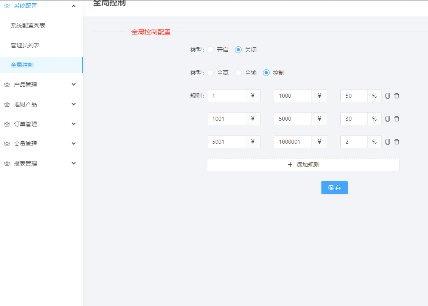Open the 系统配置列表 page
428x306 pixels.
[x=28, y=25]
